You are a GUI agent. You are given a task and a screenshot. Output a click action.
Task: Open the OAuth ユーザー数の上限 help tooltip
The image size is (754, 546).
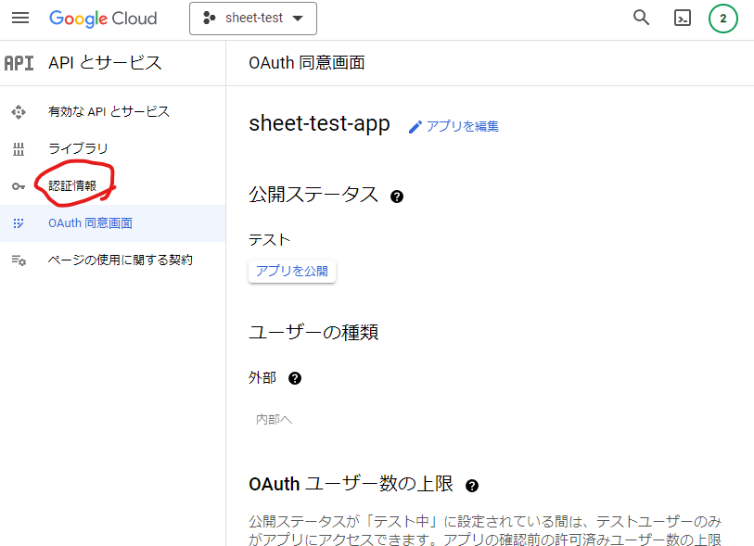click(472, 485)
